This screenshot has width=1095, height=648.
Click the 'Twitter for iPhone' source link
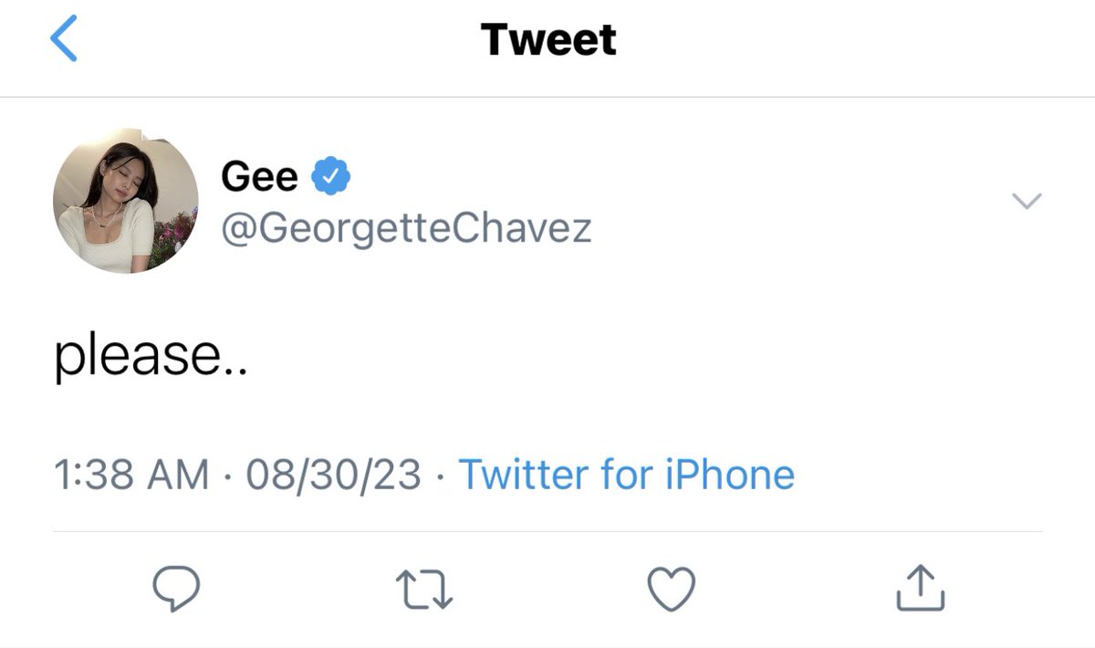[626, 475]
